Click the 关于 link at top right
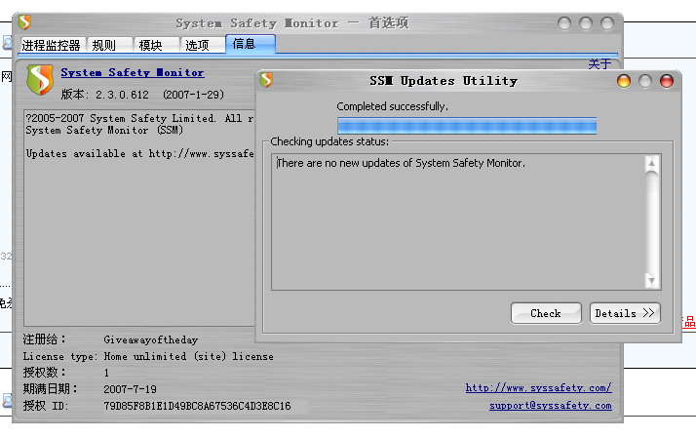This screenshot has width=696, height=438. coord(599,64)
